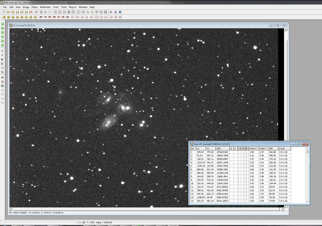Click the Save (floppy disk) icon
Image resolution: width=322 pixels, height=226 pixels.
tap(17, 12)
